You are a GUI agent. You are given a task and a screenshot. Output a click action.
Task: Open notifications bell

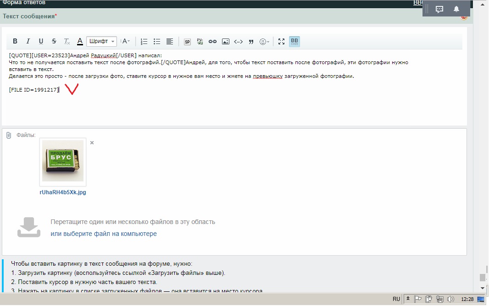456,9
